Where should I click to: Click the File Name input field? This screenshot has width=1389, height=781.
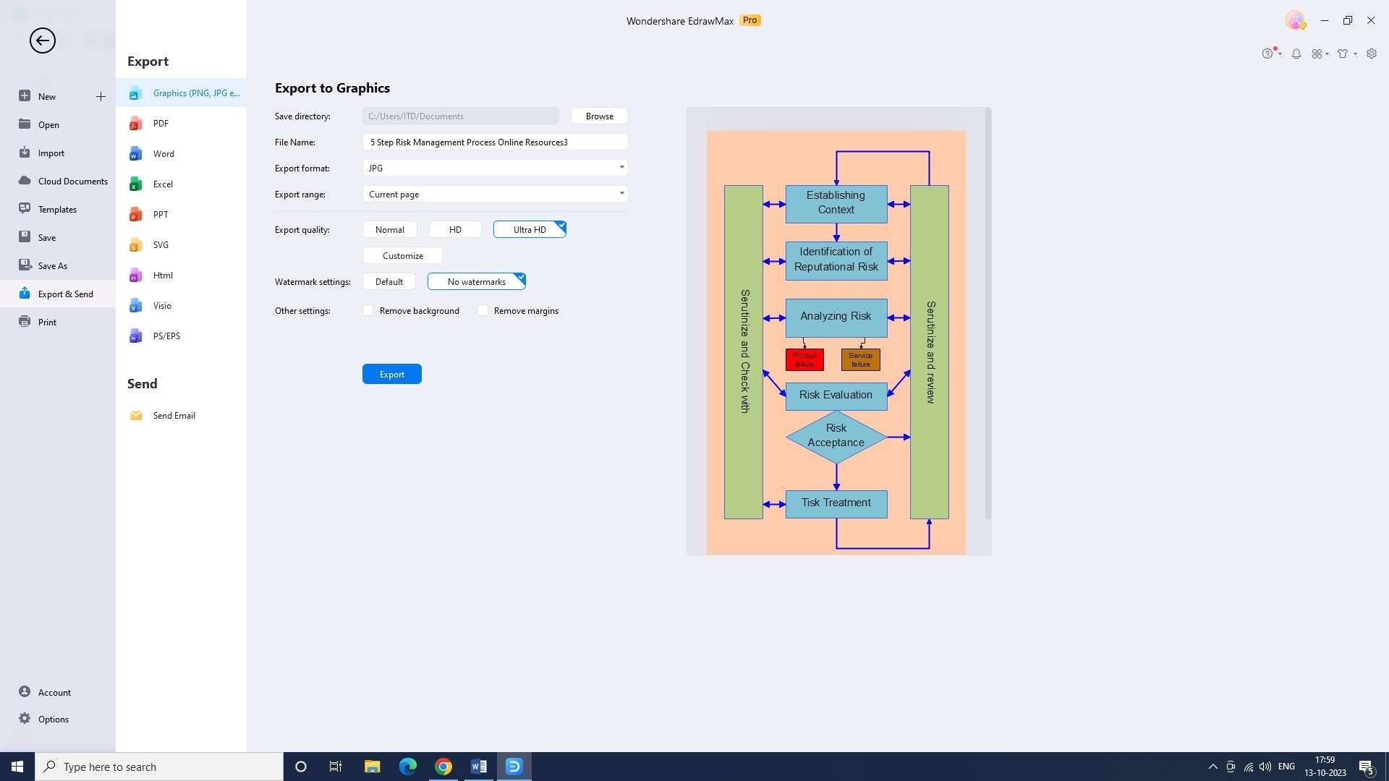click(x=495, y=142)
